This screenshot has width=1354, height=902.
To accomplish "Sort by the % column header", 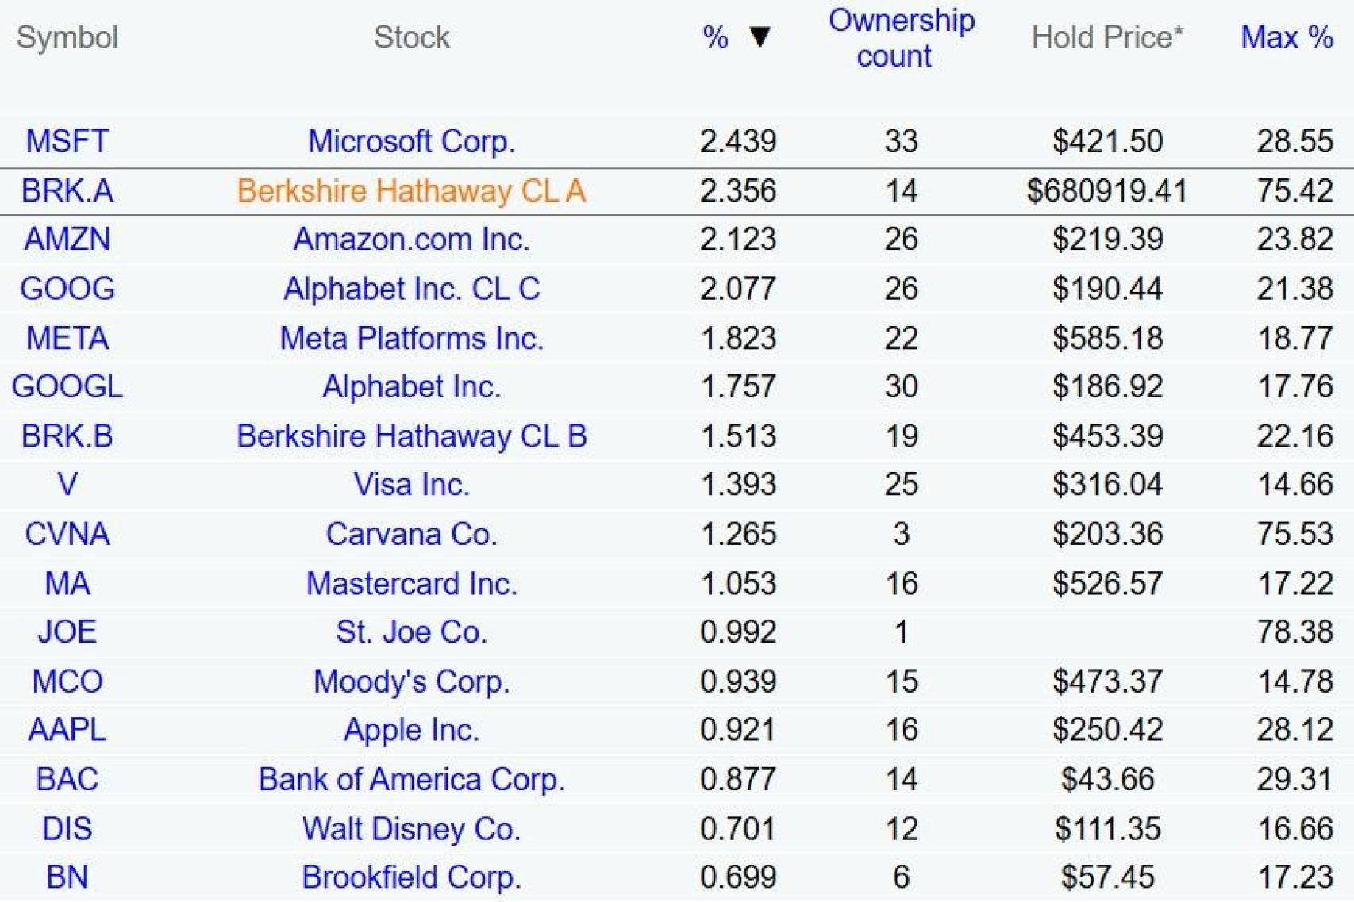I will (x=715, y=37).
